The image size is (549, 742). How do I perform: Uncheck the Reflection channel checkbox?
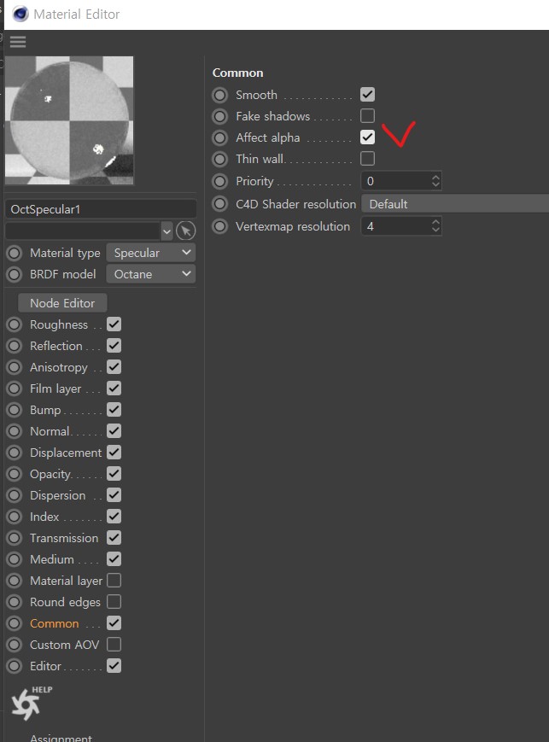pos(114,346)
